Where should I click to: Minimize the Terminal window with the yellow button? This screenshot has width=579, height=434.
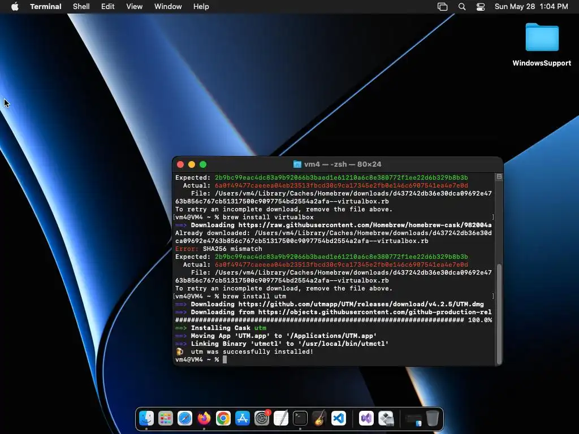[192, 164]
